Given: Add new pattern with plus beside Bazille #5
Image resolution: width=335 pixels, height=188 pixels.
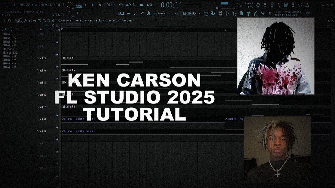Looking at the screenshot, I should click(x=199, y=13).
